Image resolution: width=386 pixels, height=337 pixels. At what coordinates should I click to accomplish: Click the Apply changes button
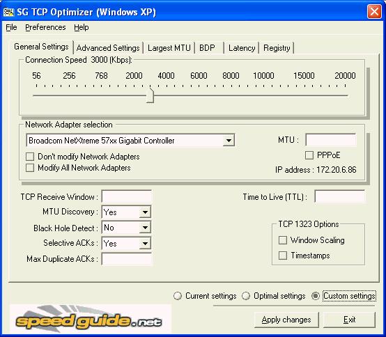pyautogui.click(x=286, y=320)
